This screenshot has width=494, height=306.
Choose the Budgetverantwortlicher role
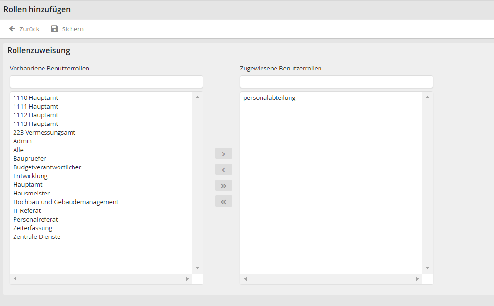47,167
